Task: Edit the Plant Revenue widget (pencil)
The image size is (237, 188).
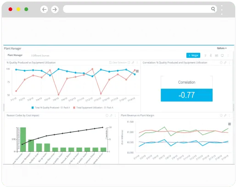Action: (225, 115)
